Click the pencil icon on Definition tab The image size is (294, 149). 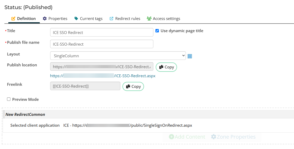14,19
